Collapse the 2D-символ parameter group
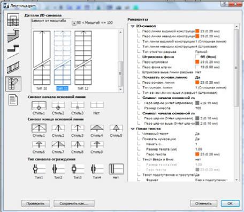244x212 pixels. tap(133, 26)
